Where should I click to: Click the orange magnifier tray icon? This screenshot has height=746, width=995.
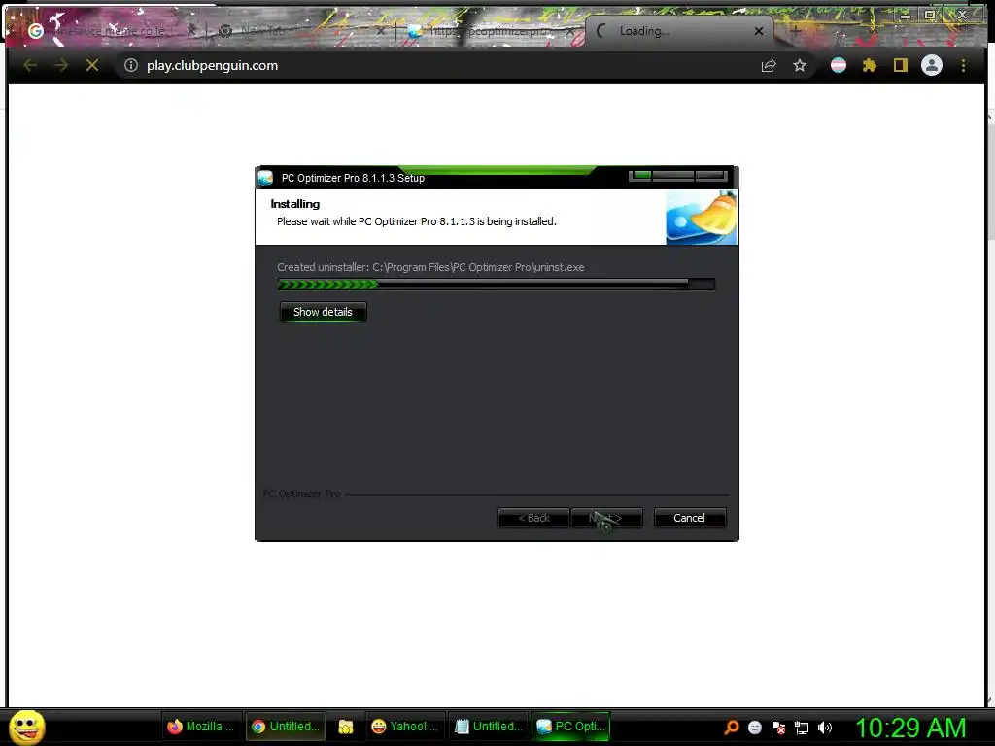point(732,728)
